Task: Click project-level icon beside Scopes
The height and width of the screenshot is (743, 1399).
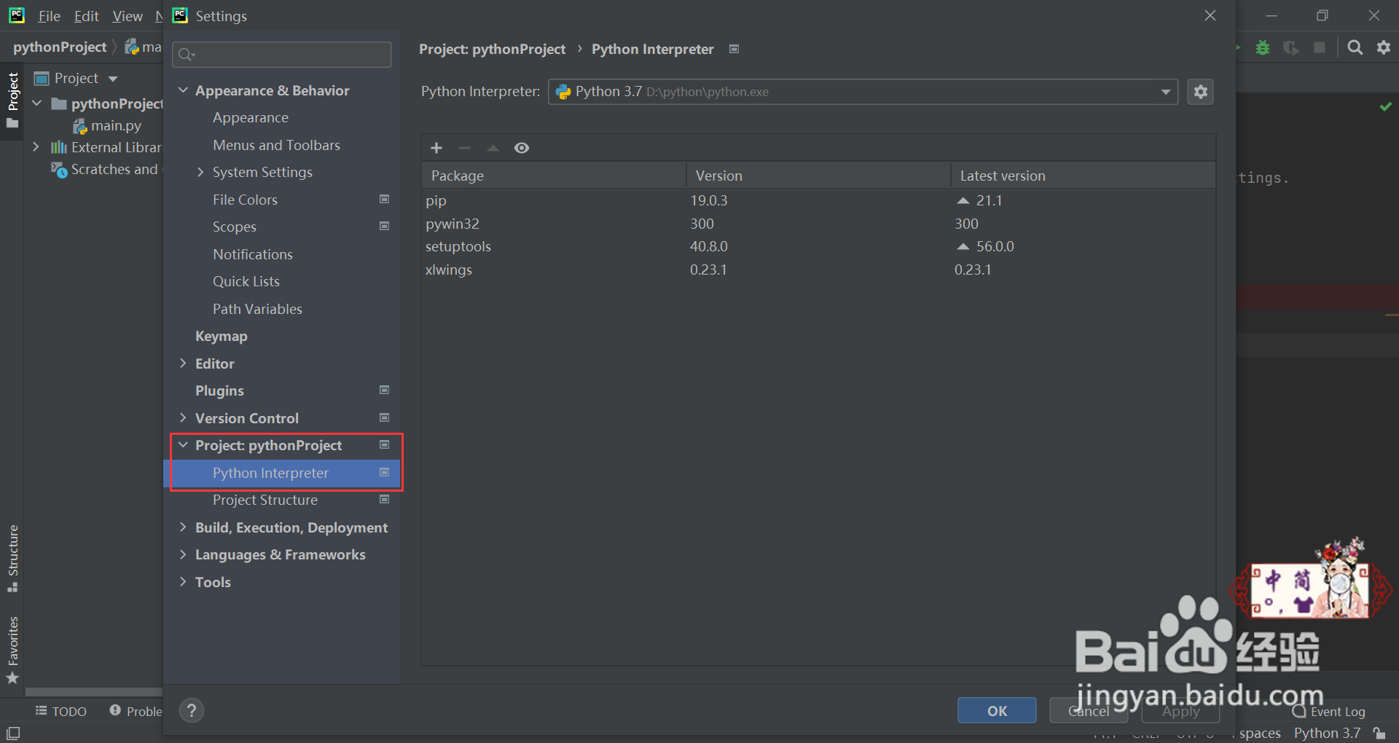Action: tap(385, 226)
